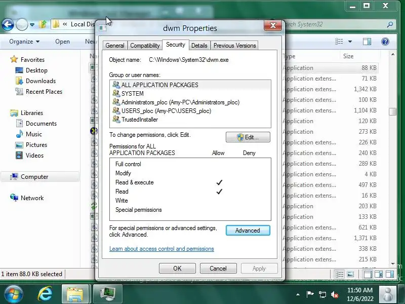Click the blue Help icon in Explorer
The image size is (405, 304).
pos(385,42)
